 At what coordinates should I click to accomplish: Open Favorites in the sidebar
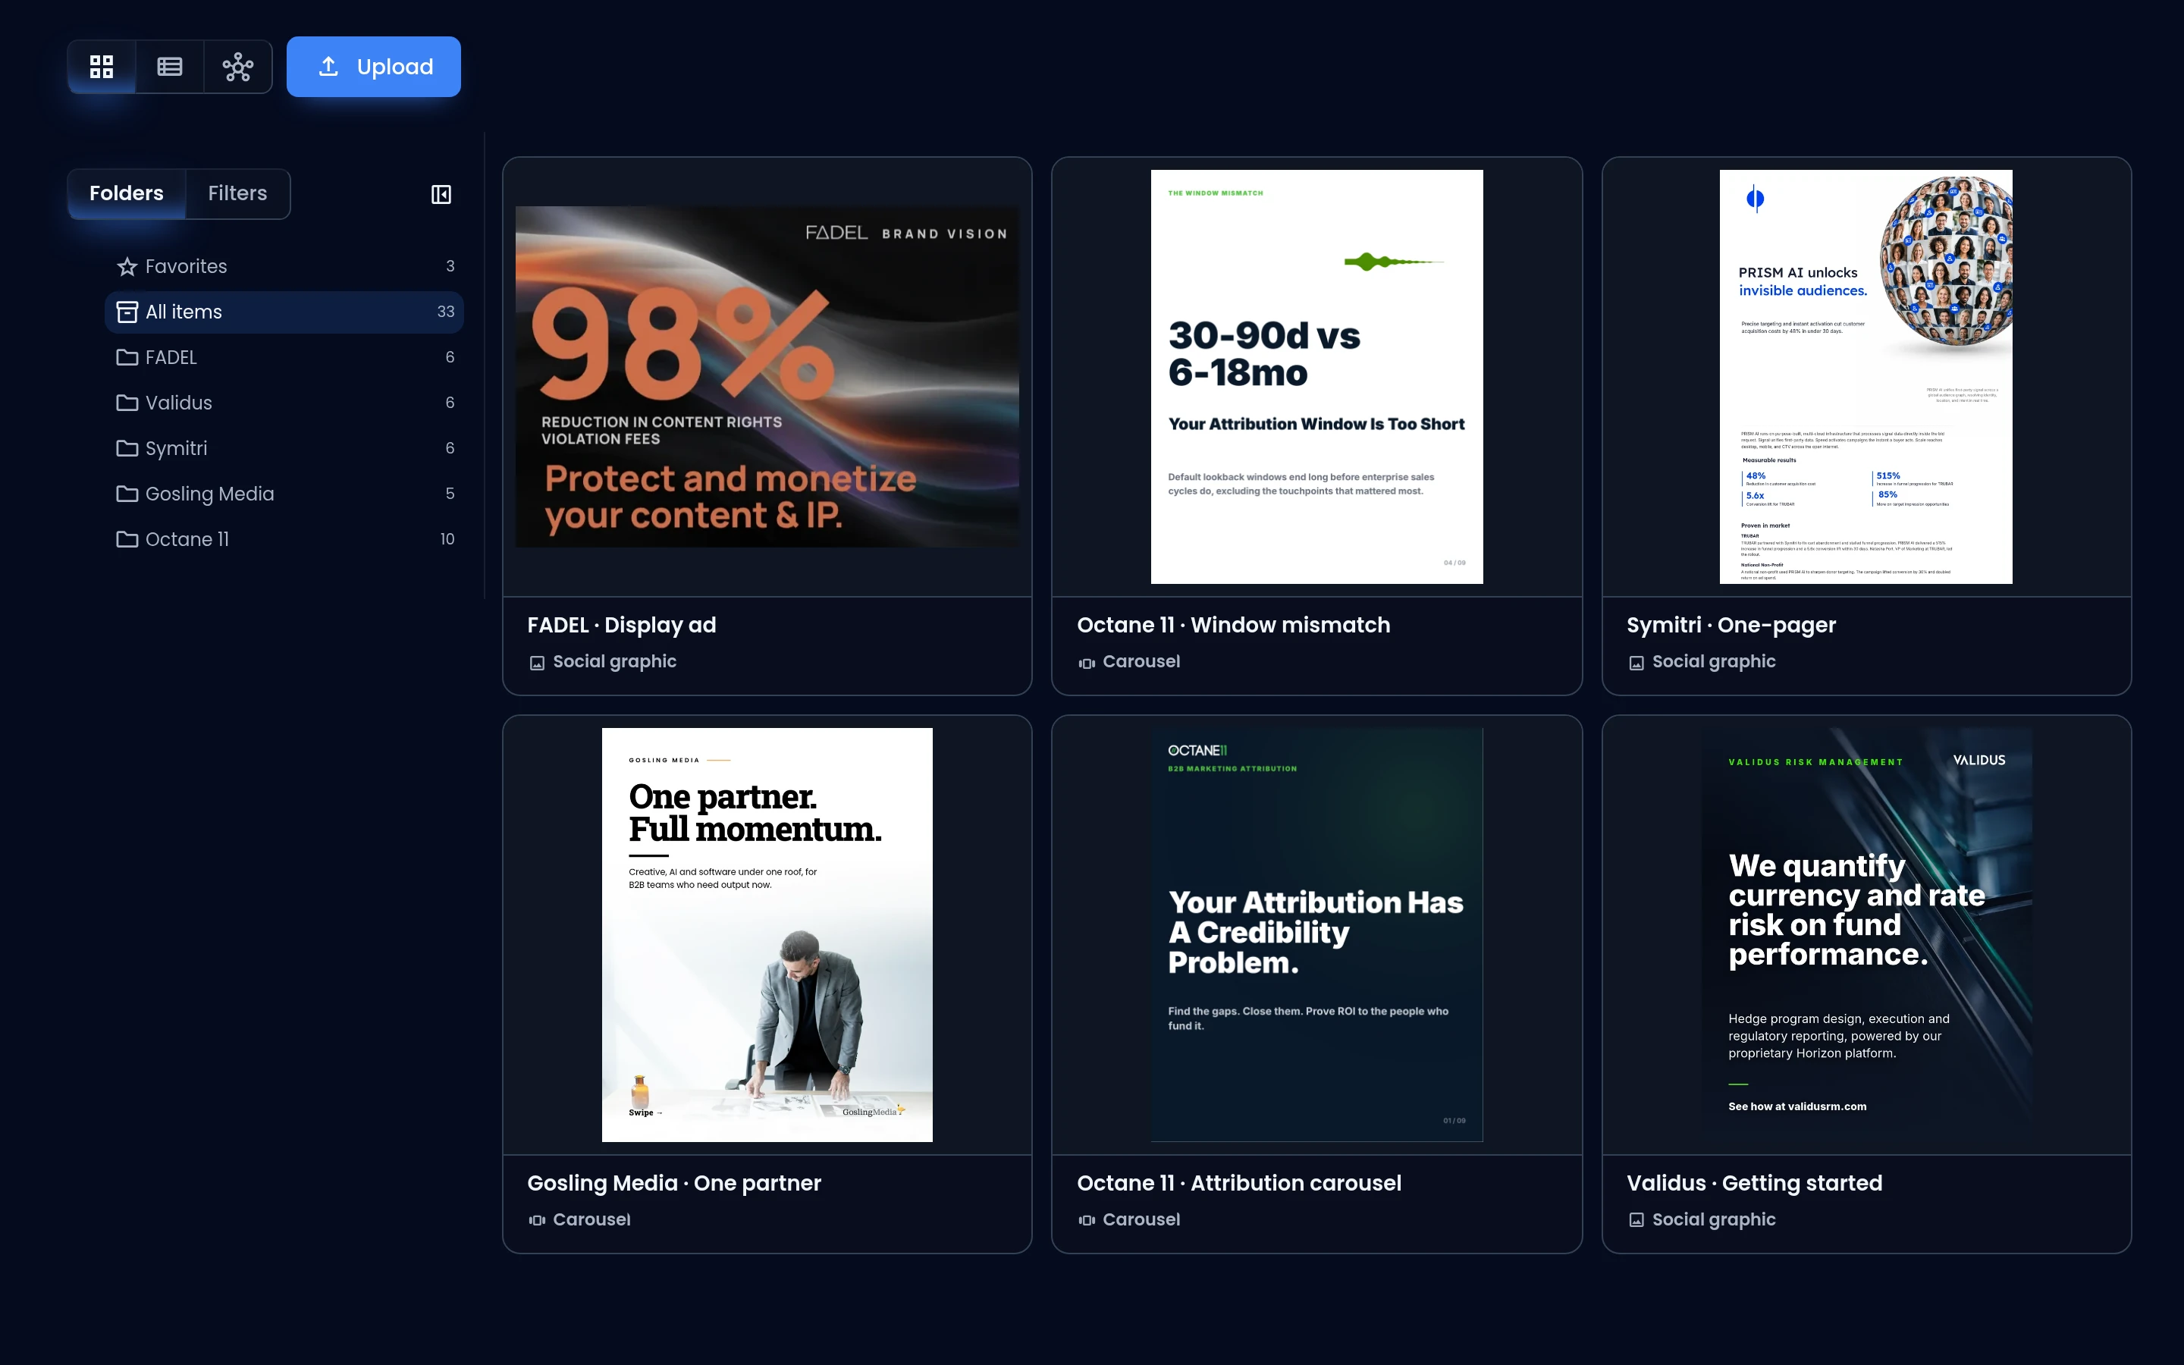click(284, 266)
